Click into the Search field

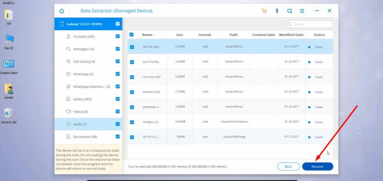(x=309, y=24)
